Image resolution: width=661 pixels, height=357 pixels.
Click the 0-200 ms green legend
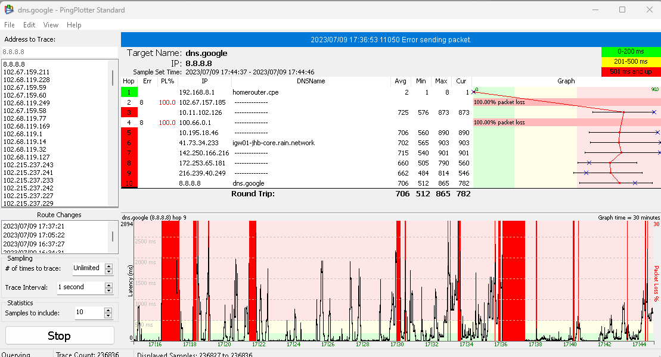[631, 51]
